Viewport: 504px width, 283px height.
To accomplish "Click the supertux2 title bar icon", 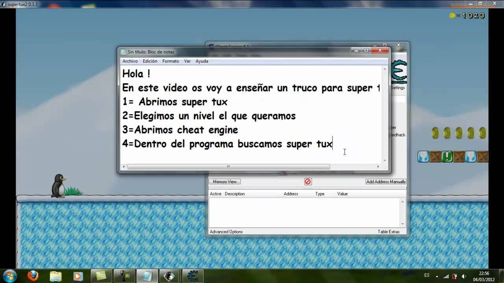I will pos(3,4).
